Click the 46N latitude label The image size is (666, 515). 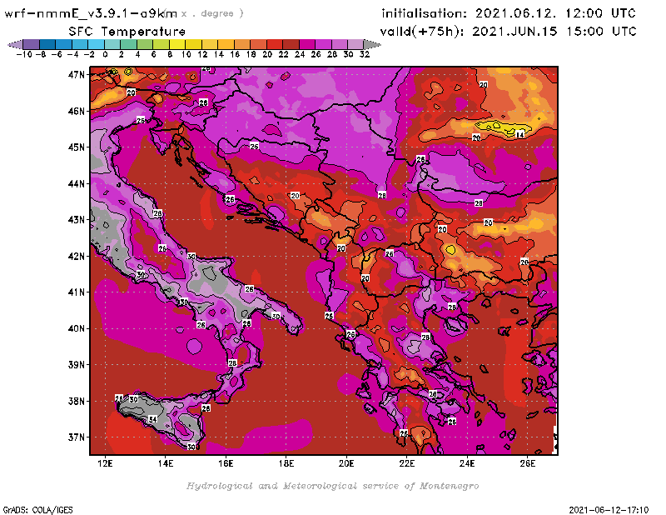(x=77, y=112)
